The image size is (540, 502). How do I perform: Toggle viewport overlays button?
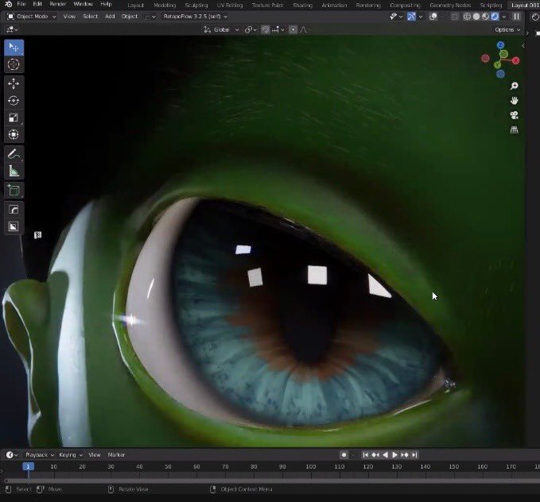(433, 17)
